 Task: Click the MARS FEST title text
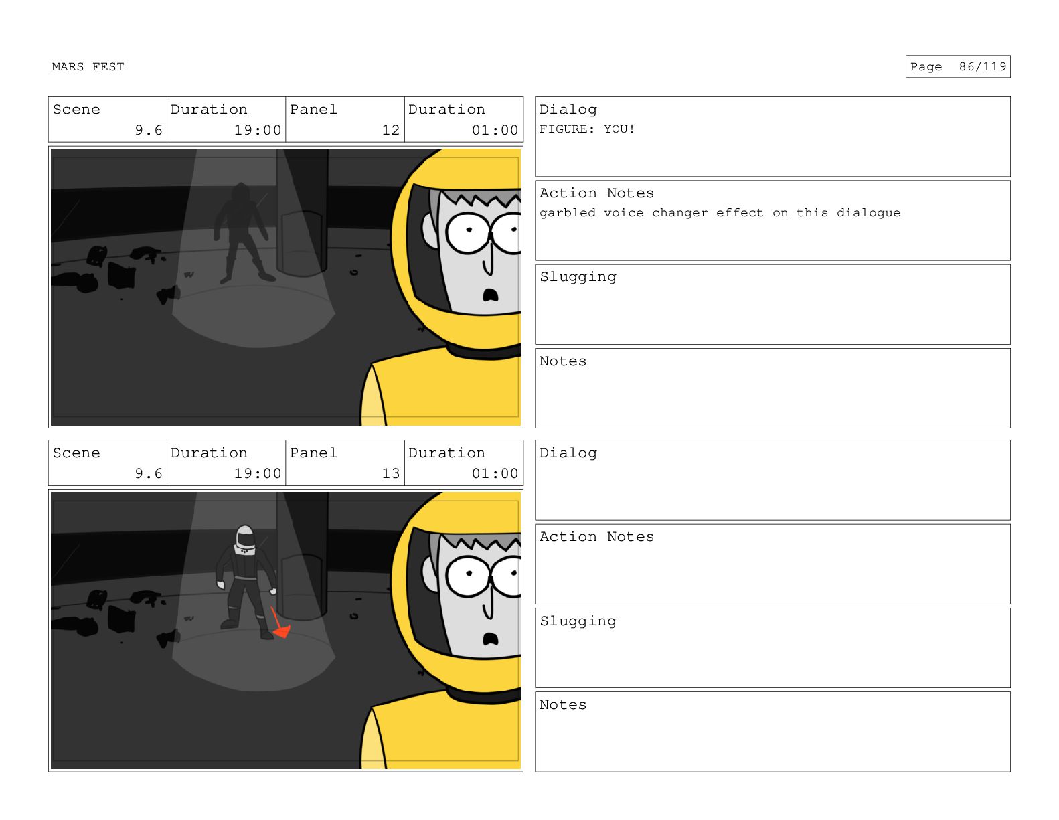[88, 67]
